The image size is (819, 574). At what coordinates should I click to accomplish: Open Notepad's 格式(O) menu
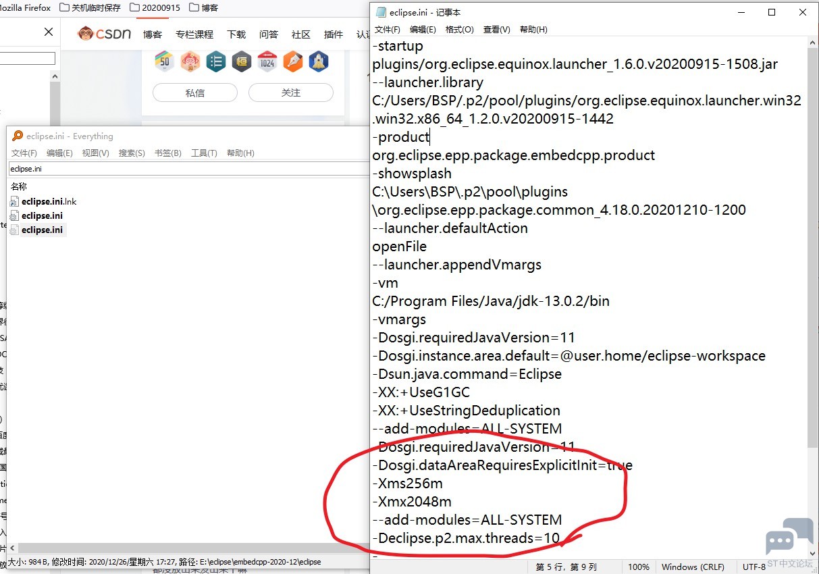(460, 30)
